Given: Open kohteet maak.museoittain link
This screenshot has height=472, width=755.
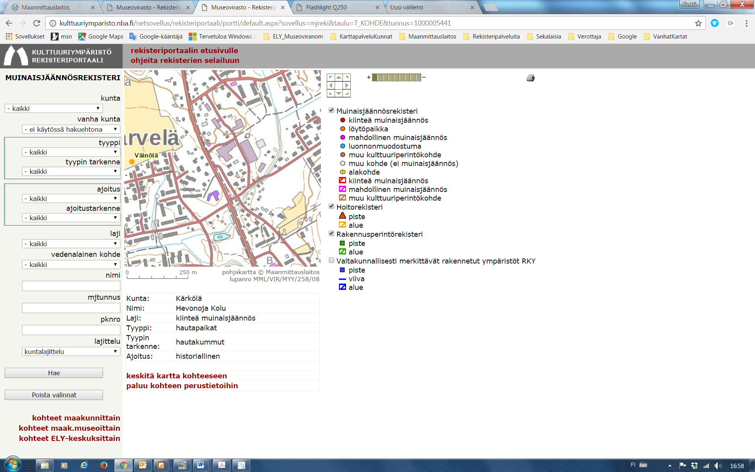Looking at the screenshot, I should 70,428.
